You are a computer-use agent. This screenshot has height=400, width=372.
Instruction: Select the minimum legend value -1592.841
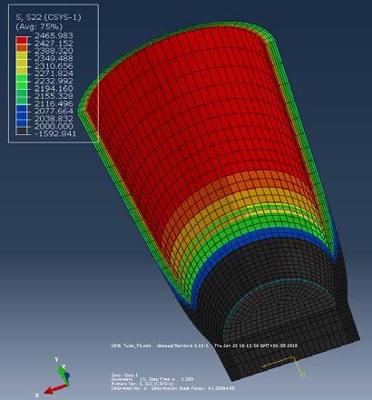click(55, 133)
